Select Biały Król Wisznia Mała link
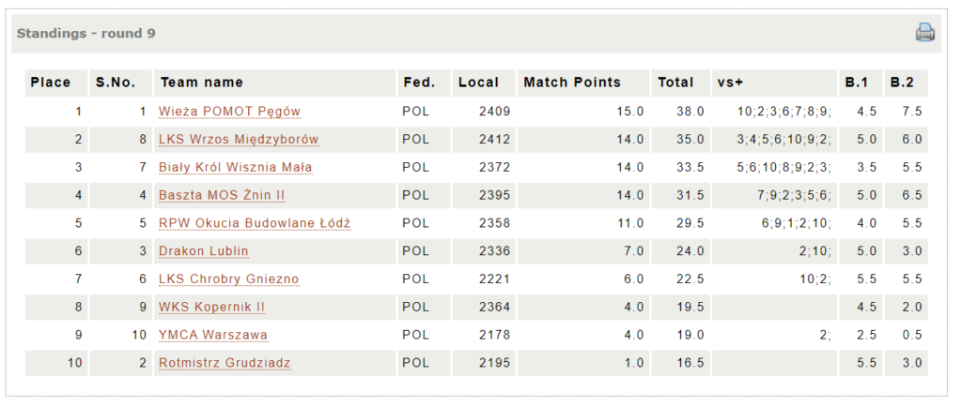The height and width of the screenshot is (407, 962). point(235,168)
